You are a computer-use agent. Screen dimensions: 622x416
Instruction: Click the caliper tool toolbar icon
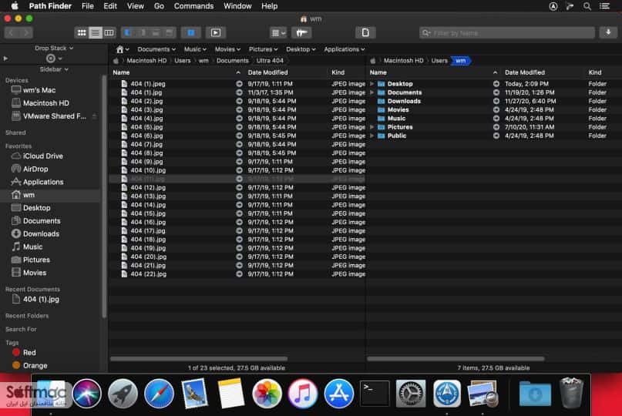pos(301,33)
